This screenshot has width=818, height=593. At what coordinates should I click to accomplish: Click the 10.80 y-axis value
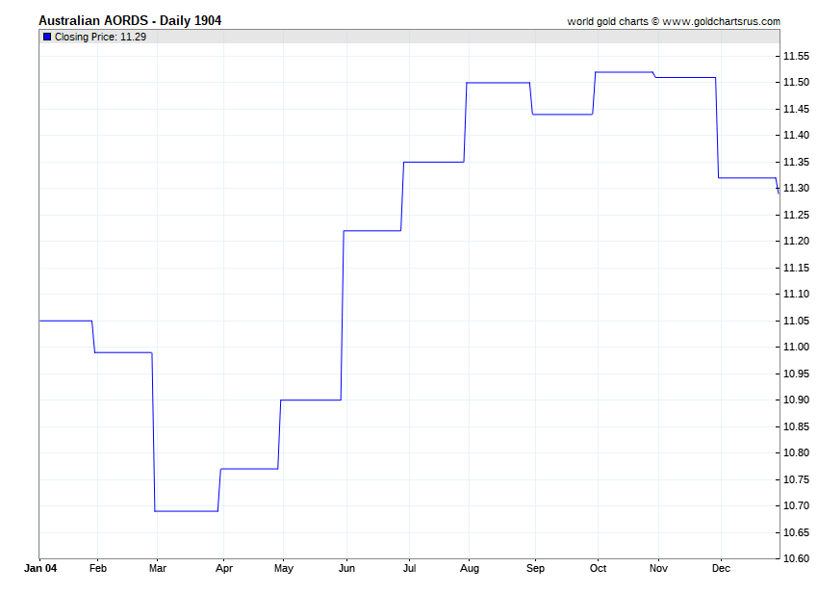coord(796,452)
